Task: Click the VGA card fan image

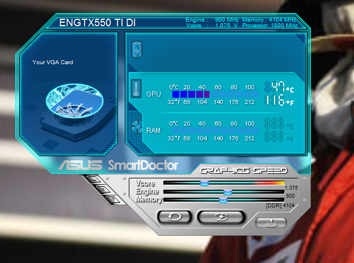Action: pos(74,101)
